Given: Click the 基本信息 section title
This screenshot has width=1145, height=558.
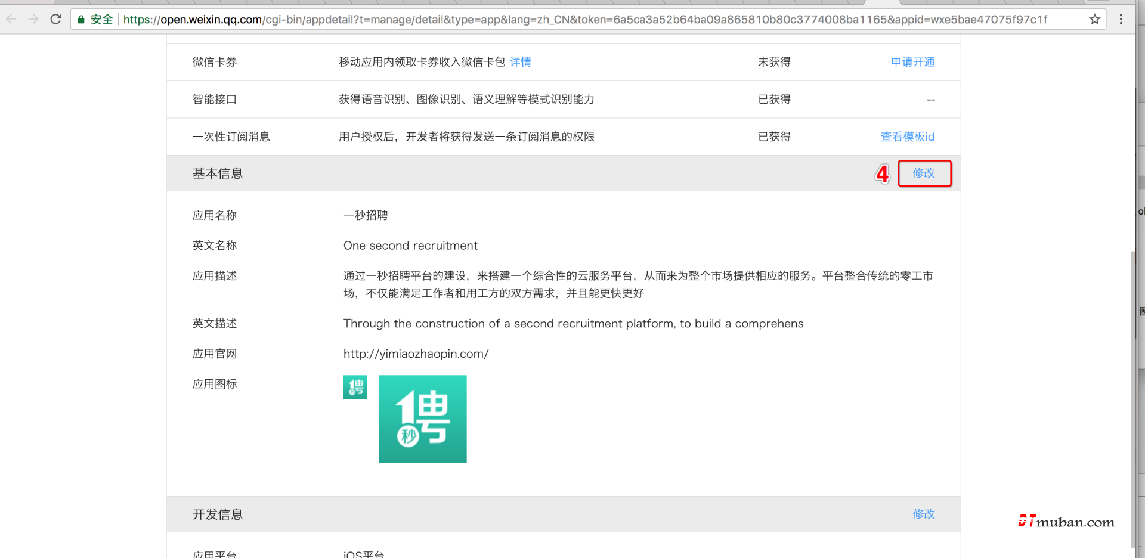Looking at the screenshot, I should pos(218,173).
